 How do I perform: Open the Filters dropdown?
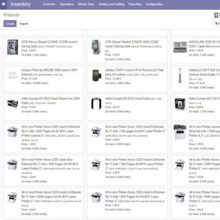pyautogui.click(x=217, y=24)
